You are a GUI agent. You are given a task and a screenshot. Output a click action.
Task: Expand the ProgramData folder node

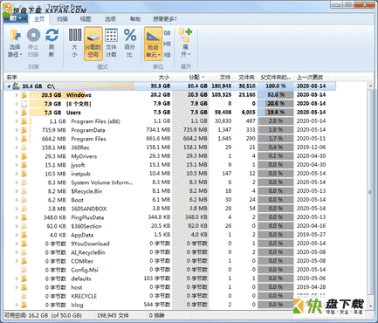pos(17,130)
